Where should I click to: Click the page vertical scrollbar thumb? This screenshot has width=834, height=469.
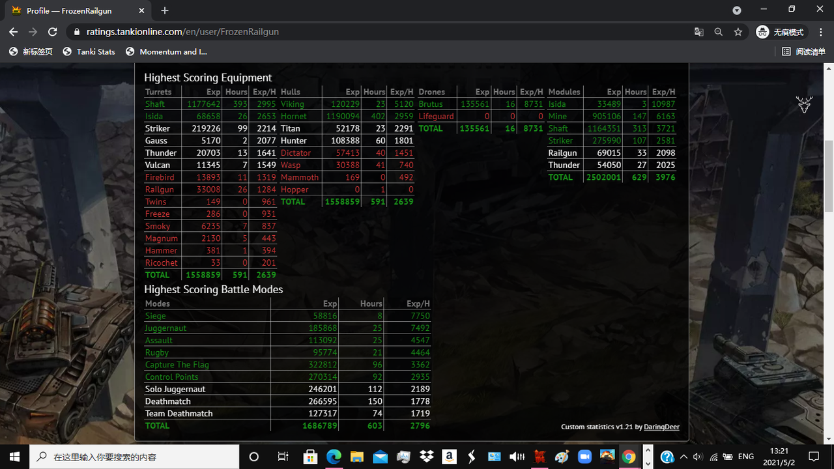pos(829,176)
